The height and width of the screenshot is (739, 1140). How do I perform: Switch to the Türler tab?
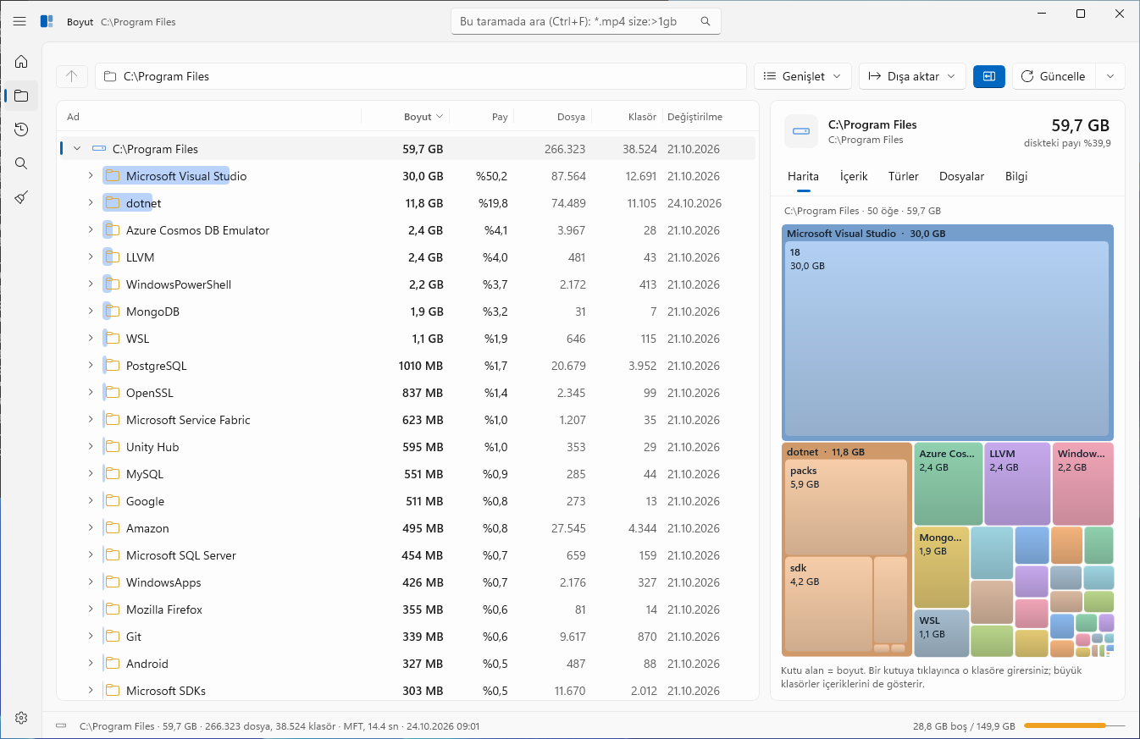tap(904, 176)
